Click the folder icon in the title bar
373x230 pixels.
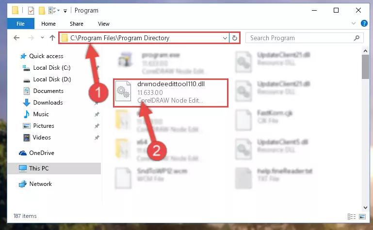pos(15,10)
